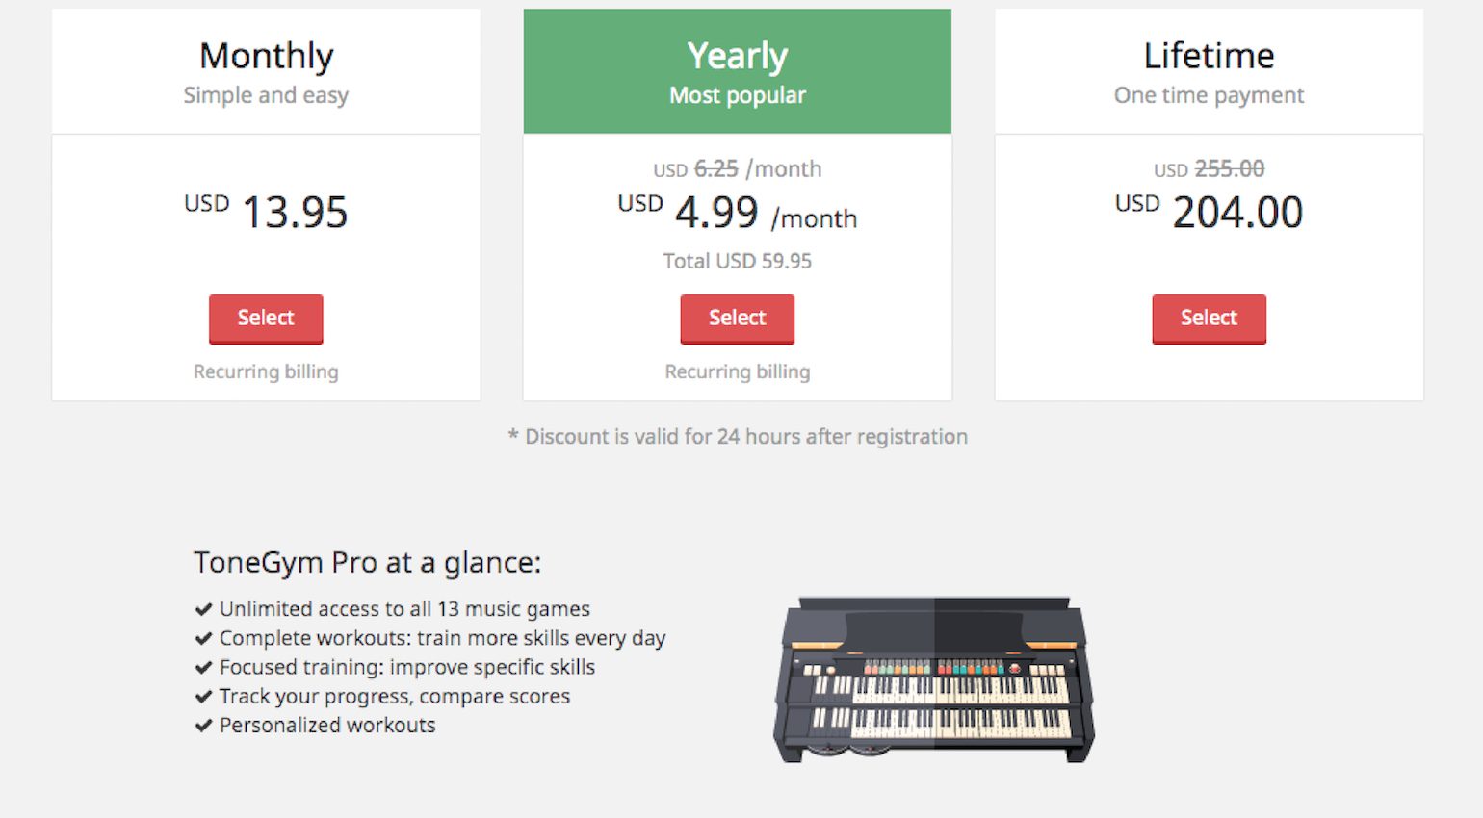Click Recurring billing under Monthly plan
This screenshot has height=818, width=1483.
click(x=266, y=371)
